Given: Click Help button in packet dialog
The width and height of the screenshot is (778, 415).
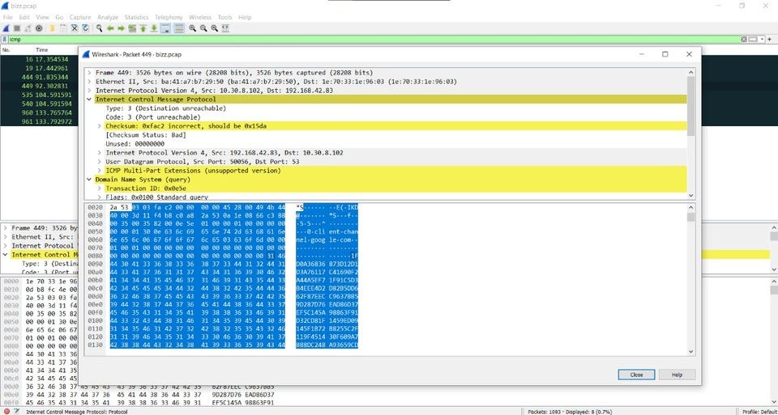Looking at the screenshot, I should 678,375.
